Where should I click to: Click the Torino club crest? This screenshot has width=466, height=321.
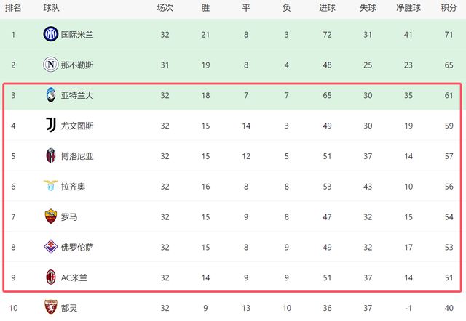50,307
